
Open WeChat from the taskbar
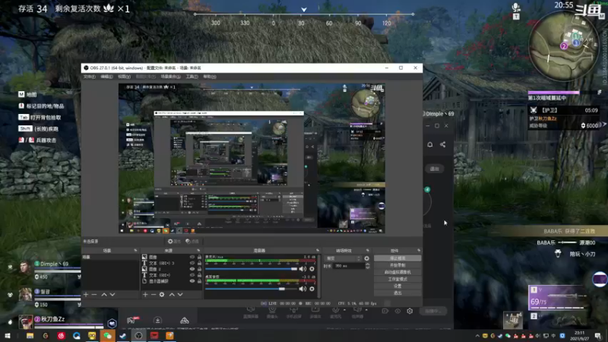[107, 336]
